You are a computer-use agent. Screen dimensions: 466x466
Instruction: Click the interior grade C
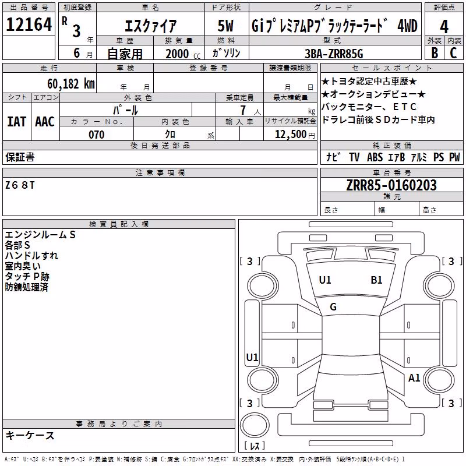tap(453, 53)
